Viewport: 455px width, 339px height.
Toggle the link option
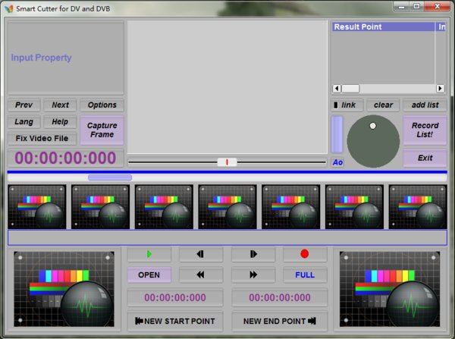pos(347,105)
